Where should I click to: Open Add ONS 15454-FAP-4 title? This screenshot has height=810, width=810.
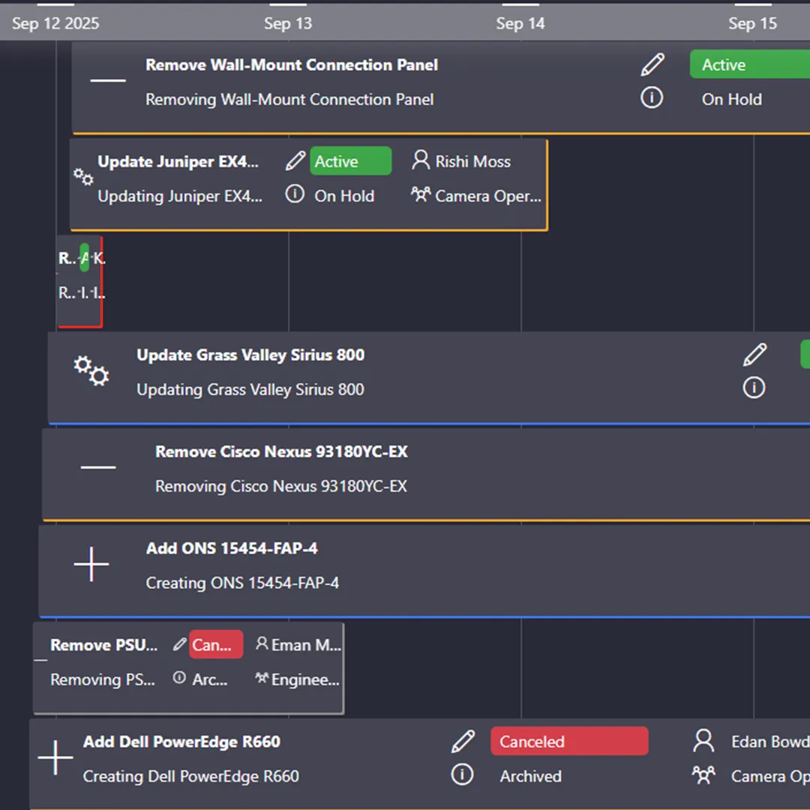(x=232, y=548)
